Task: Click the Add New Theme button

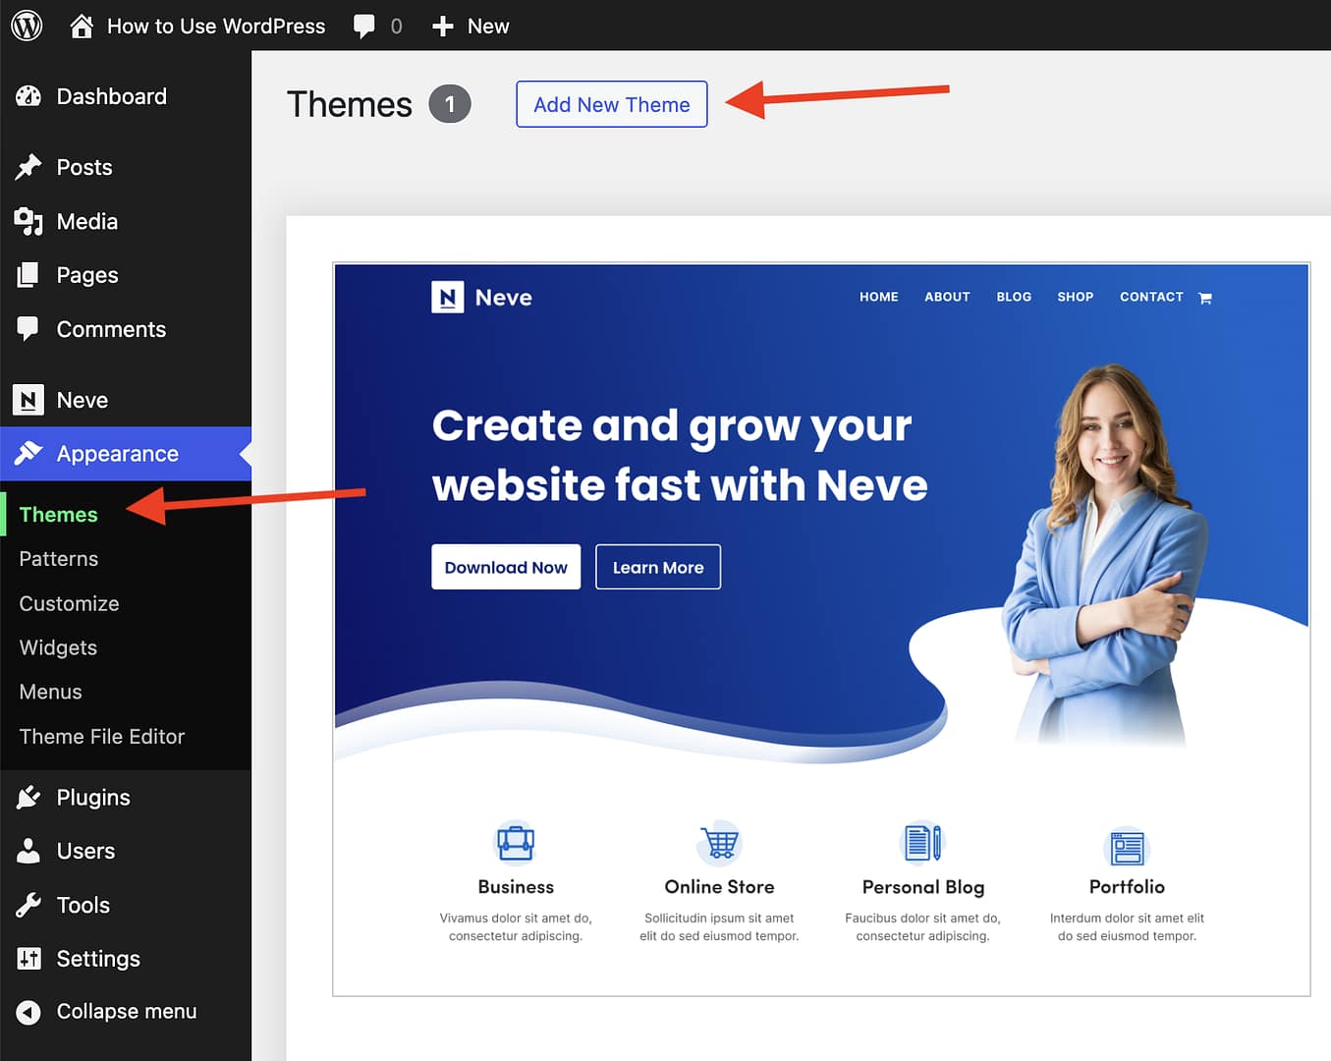Action: [x=611, y=104]
